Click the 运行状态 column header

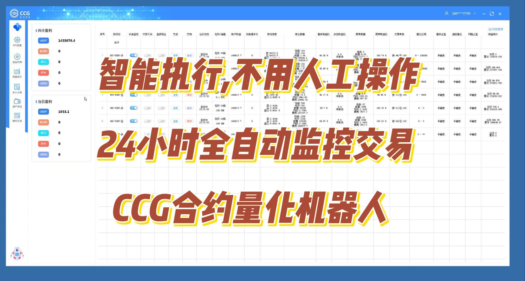[x=204, y=34]
